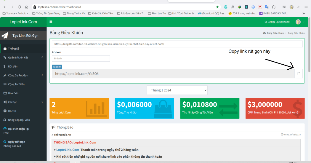Open the Khảo Sát Kiếm Tiền bookmark folder
Screen dimensions: 311x163
click(102, 14)
